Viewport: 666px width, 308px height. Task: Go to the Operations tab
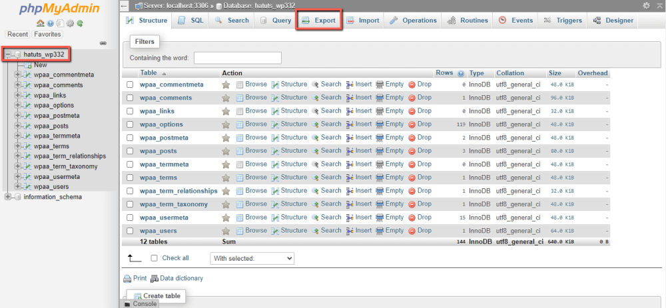click(413, 21)
